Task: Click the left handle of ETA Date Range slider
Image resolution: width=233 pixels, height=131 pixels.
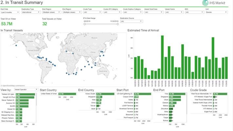Action: [85, 24]
